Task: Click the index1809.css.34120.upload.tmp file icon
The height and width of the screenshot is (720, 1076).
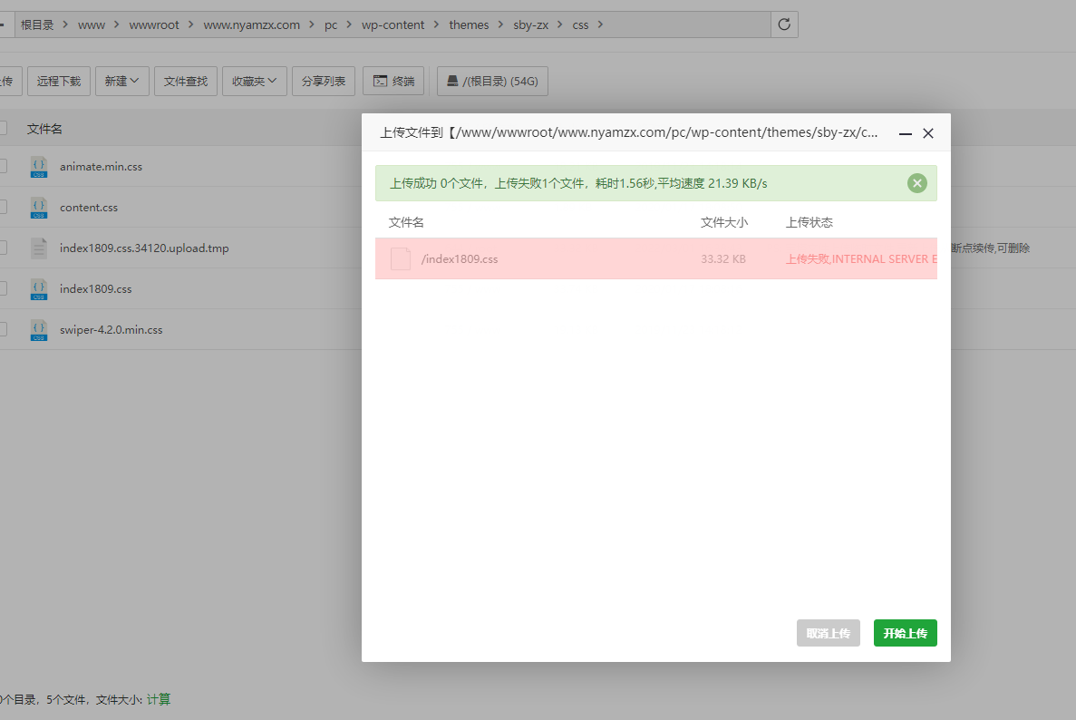Action: [39, 248]
